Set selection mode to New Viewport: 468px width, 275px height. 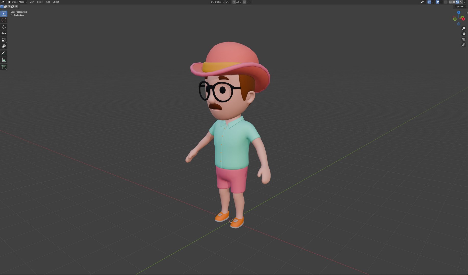pos(2,7)
